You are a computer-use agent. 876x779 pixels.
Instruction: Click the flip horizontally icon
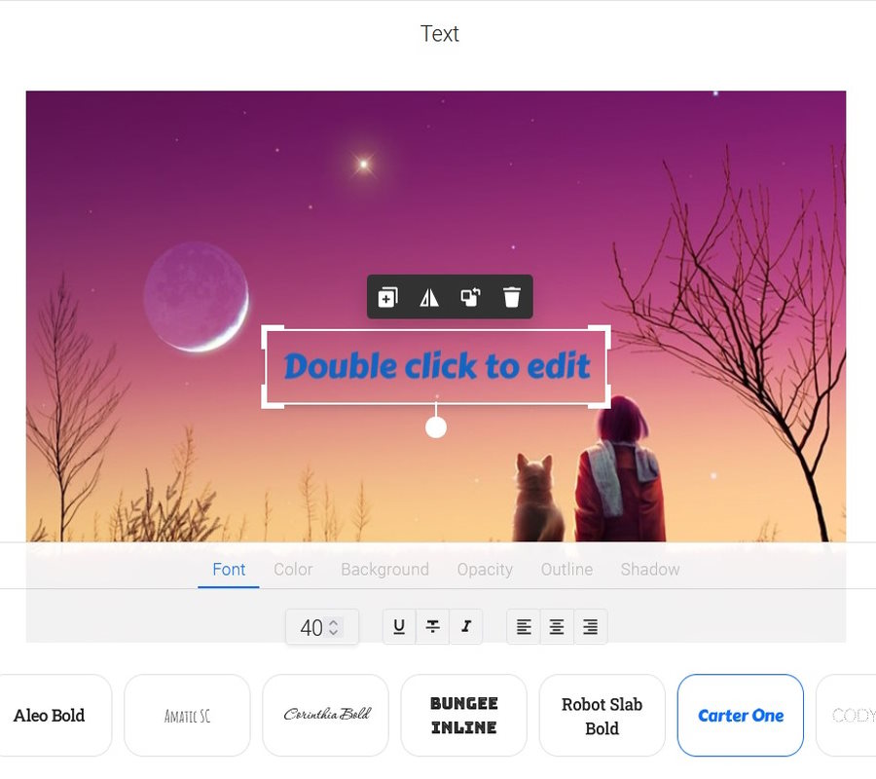pos(429,297)
